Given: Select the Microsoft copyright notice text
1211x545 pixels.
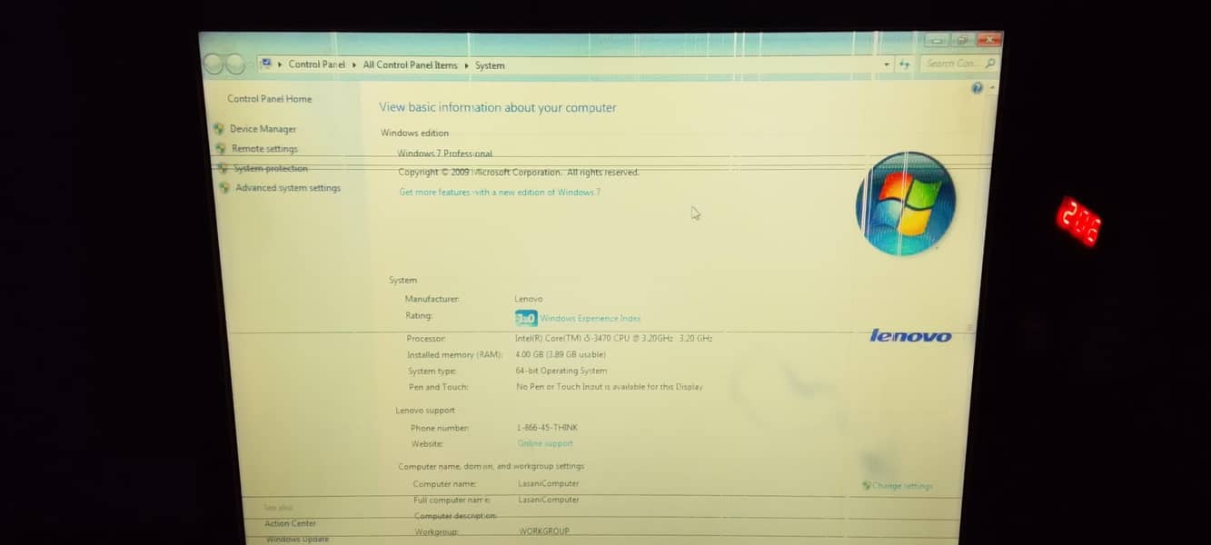Looking at the screenshot, I should click(x=518, y=173).
